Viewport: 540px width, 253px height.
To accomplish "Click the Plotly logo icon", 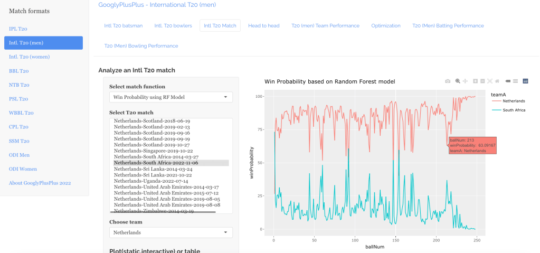I will click(525, 81).
